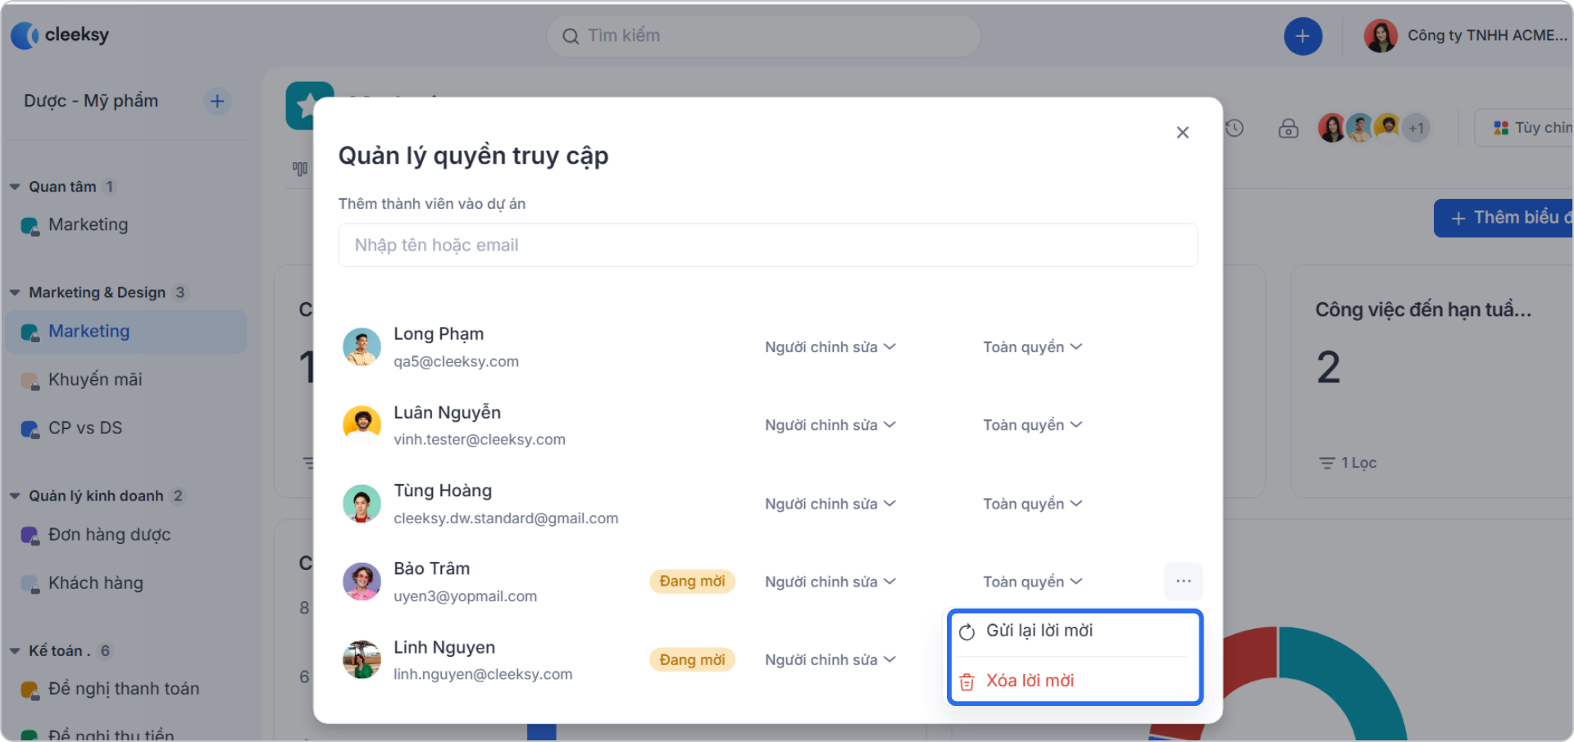Click the blue plus create button

point(1303,36)
